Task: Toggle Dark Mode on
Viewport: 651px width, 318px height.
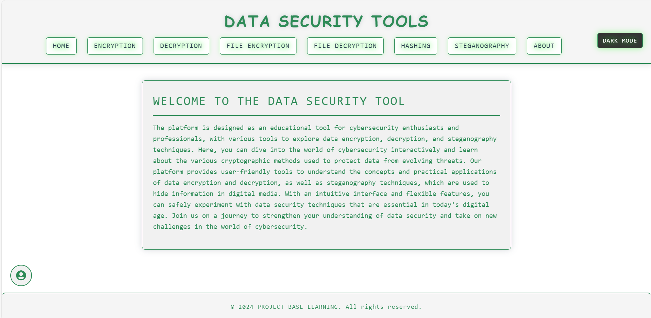Action: point(620,40)
